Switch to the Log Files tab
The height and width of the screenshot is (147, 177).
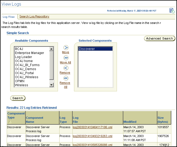coord(9,17)
